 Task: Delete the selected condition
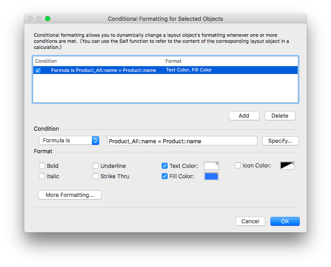point(280,116)
